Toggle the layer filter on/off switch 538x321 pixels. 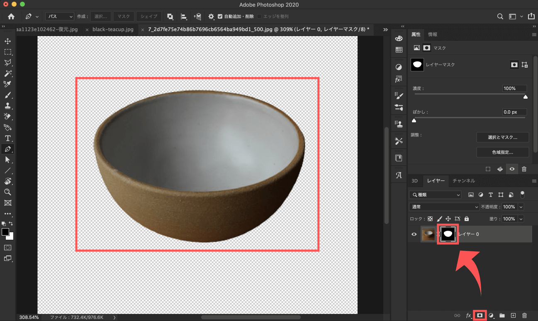pyautogui.click(x=523, y=194)
